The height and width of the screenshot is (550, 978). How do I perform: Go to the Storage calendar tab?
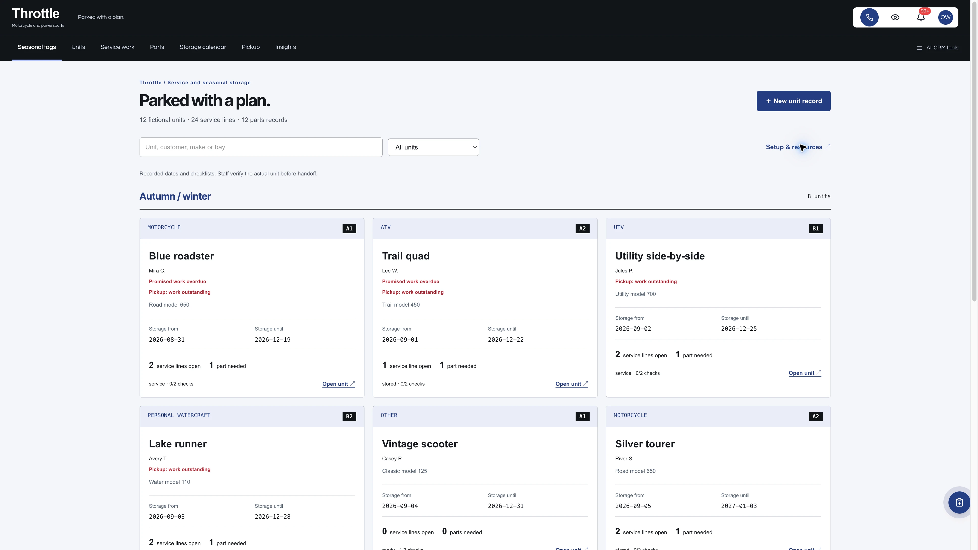click(x=203, y=47)
